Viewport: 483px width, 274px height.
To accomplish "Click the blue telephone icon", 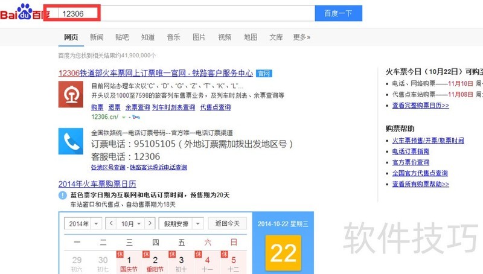I will (x=71, y=141).
